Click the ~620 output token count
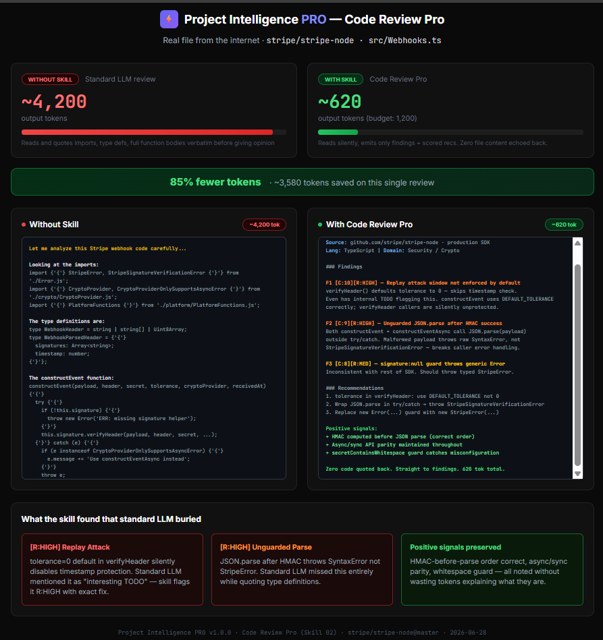Image resolution: width=603 pixels, height=640 pixels. coord(340,102)
